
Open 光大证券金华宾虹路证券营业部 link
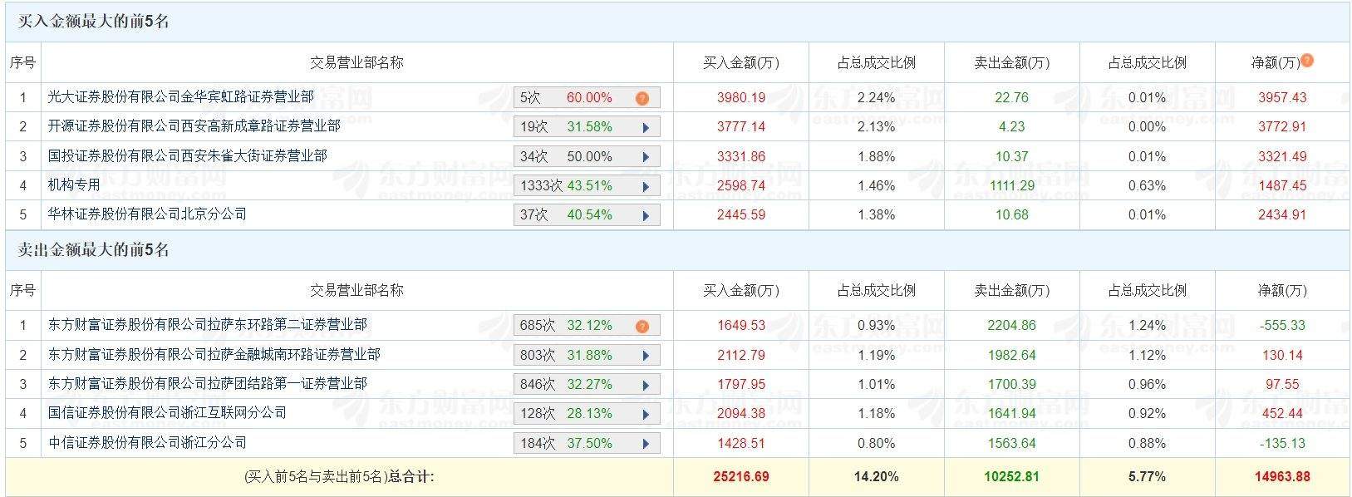[180, 97]
